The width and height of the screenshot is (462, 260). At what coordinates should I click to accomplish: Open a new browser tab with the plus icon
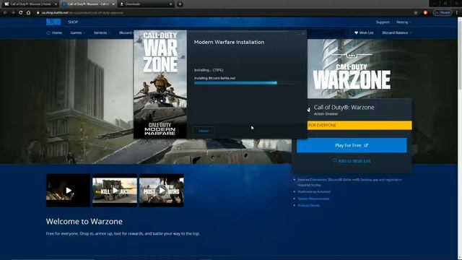click(180, 4)
